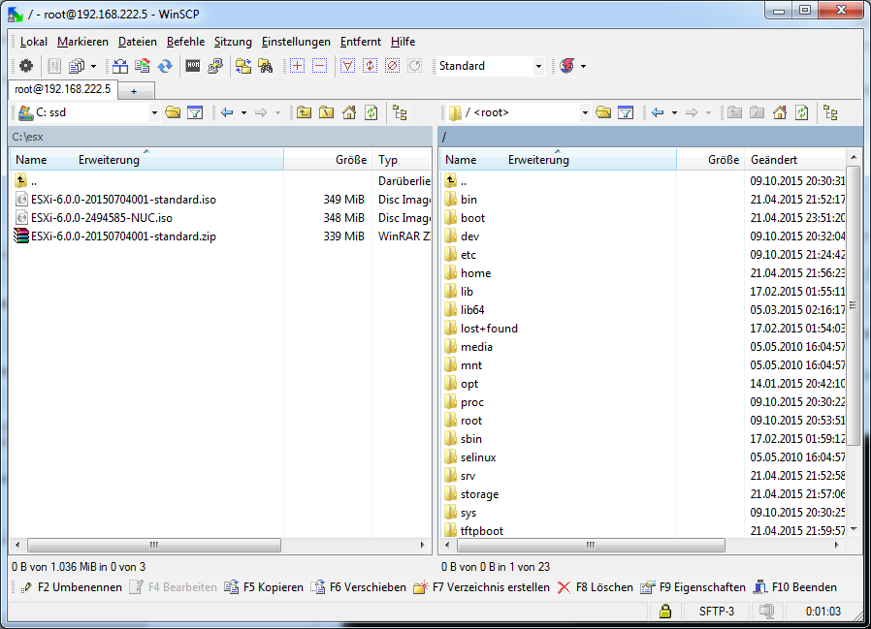Click the New Session lightning icon

pyautogui.click(x=567, y=66)
